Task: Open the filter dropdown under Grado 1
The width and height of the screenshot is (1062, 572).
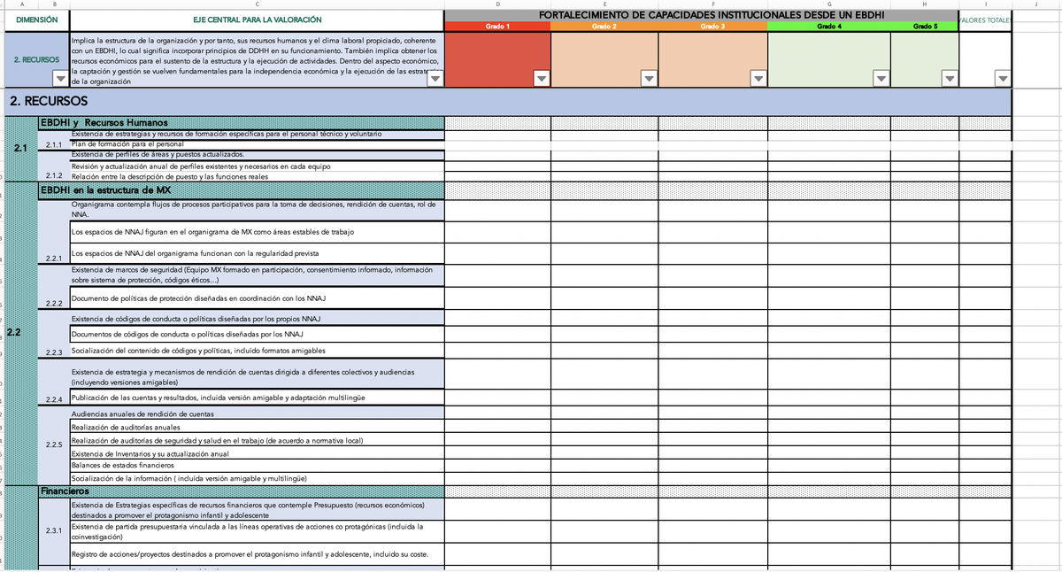Action: 542,79
